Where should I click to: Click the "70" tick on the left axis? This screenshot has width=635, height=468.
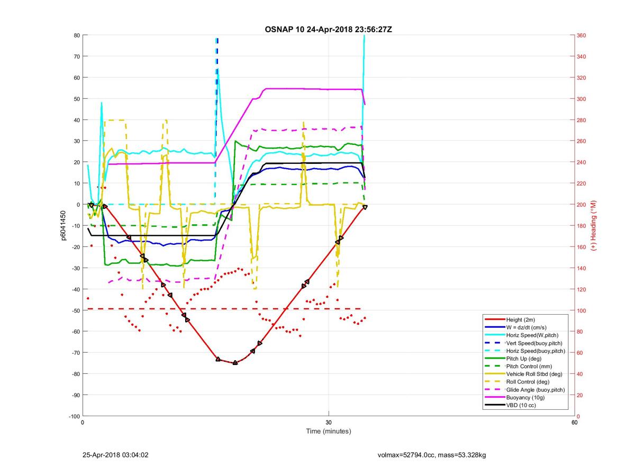pyautogui.click(x=77, y=57)
